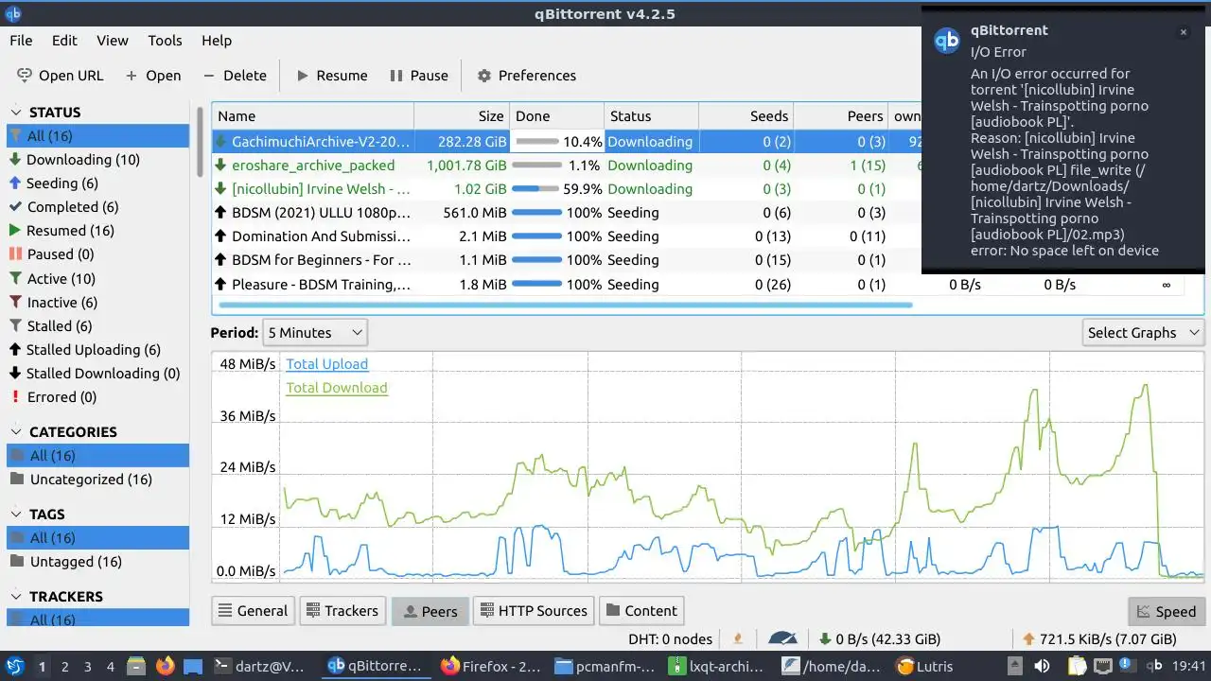The width and height of the screenshot is (1211, 681).
Task: Open the Tools menu
Action: coord(165,40)
